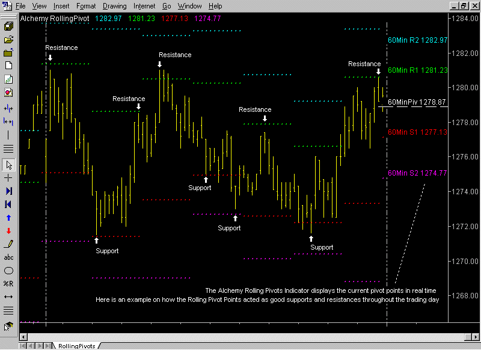Click the closed folder with arrow icon
The width and height of the screenshot is (481, 350).
(8, 52)
